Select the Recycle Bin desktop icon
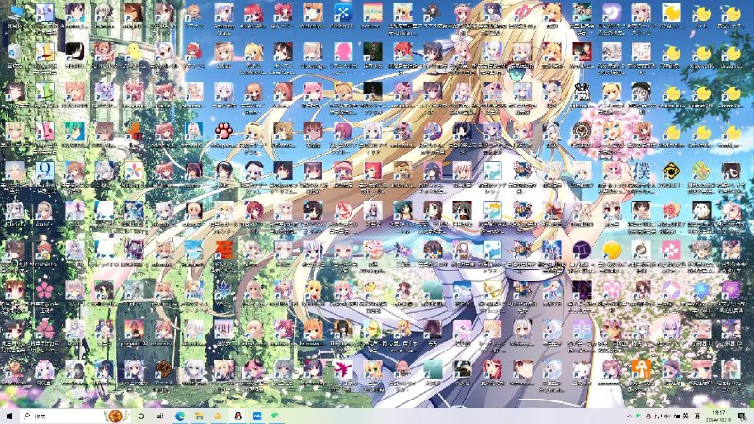The image size is (754, 424). pos(15,54)
